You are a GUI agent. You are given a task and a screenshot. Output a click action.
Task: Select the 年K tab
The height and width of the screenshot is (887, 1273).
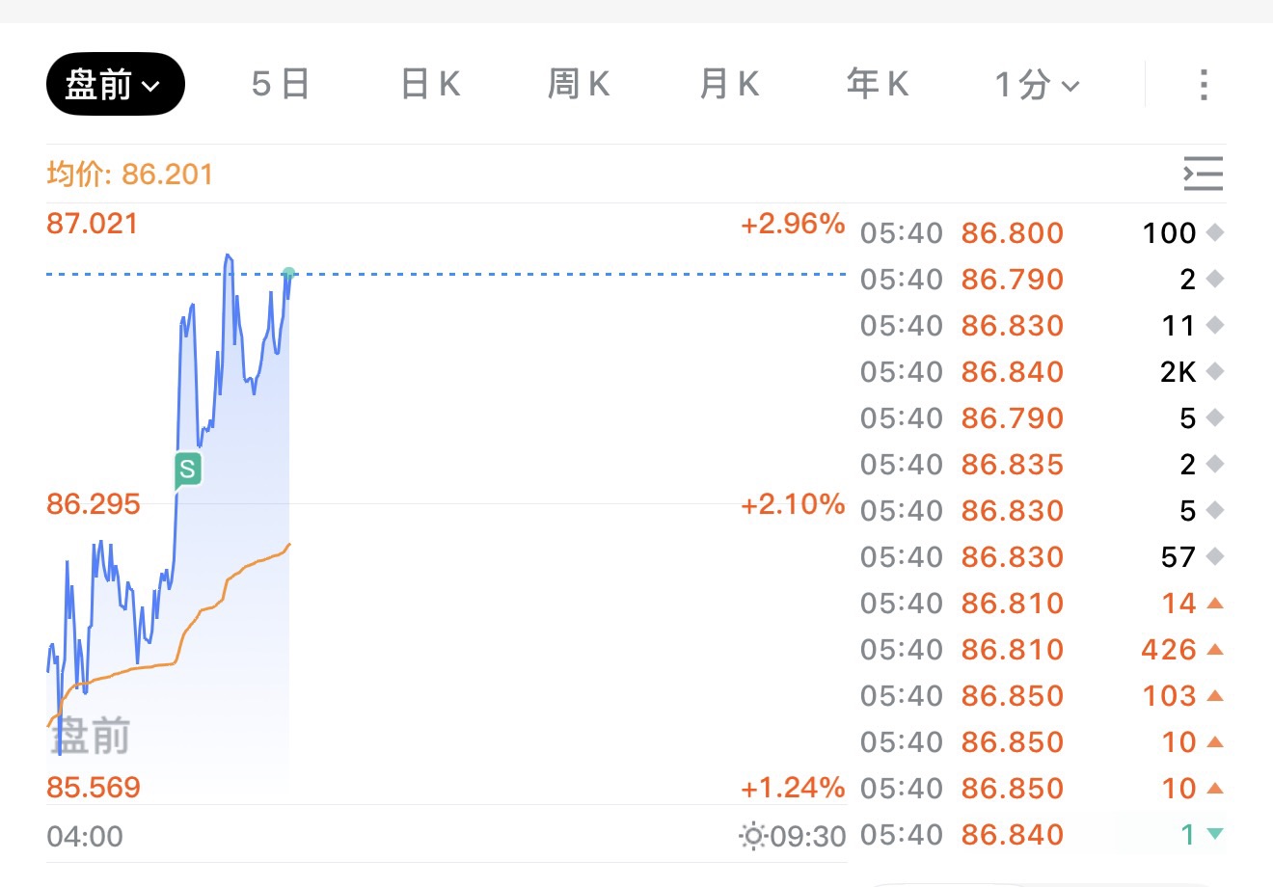point(878,85)
